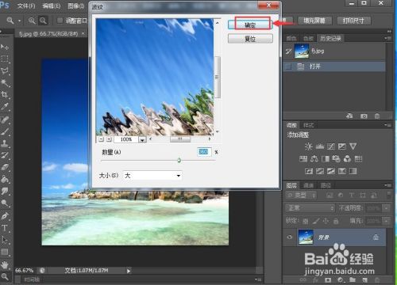Select the History Brush tool
Viewport: 397px width, 285px height.
(5, 155)
